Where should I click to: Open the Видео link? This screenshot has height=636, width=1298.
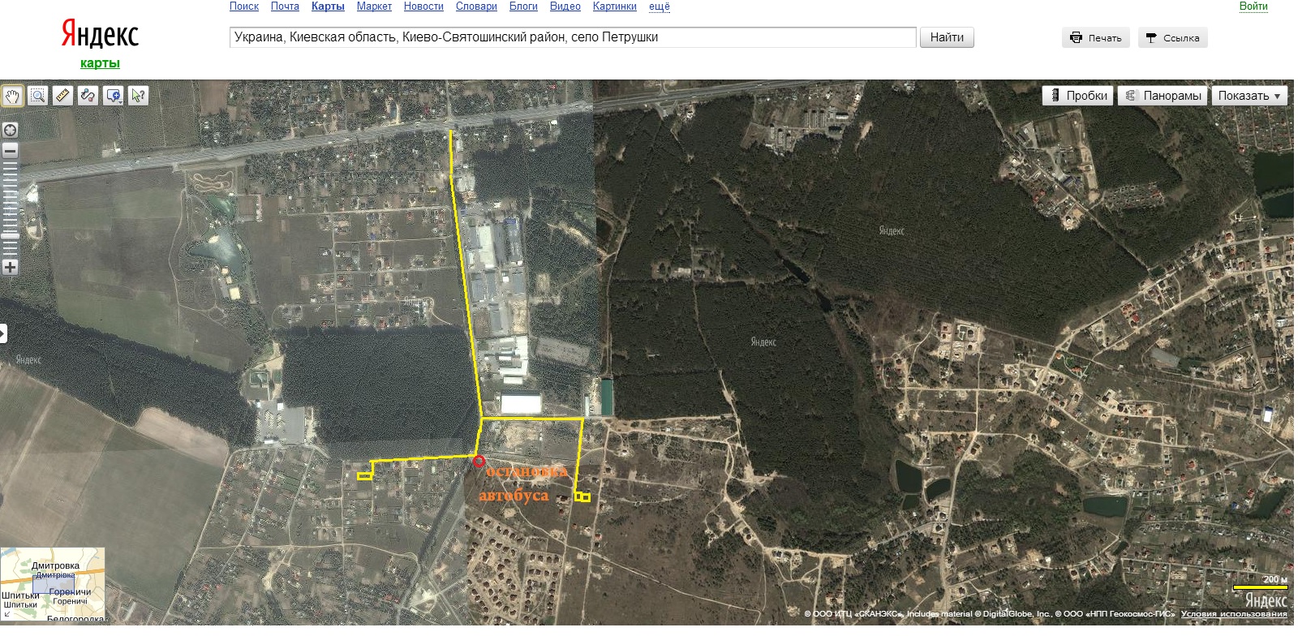point(565,6)
